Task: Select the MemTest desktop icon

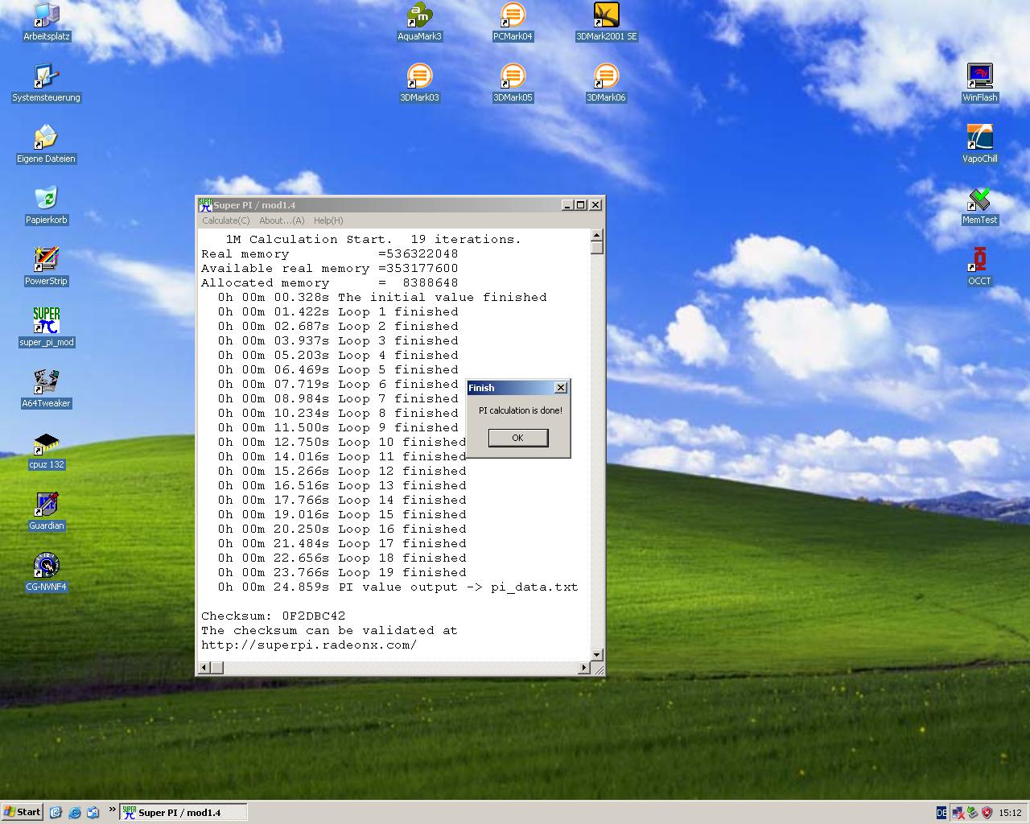Action: click(x=979, y=199)
